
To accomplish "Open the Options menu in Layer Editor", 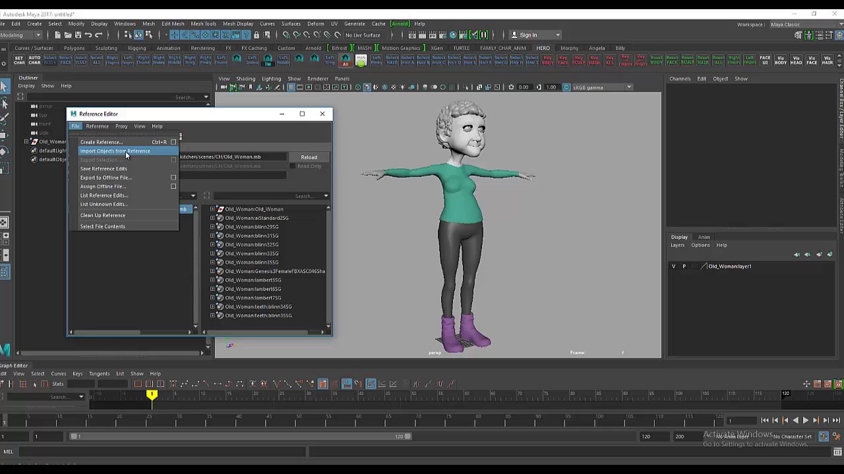I will [x=700, y=245].
